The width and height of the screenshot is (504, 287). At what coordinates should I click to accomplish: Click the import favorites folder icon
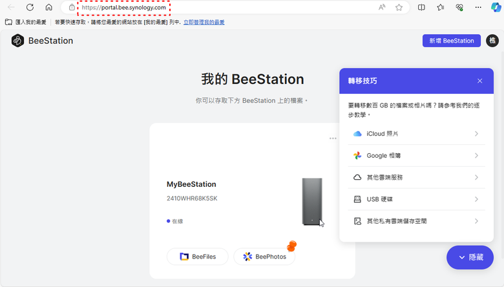pyautogui.click(x=8, y=22)
